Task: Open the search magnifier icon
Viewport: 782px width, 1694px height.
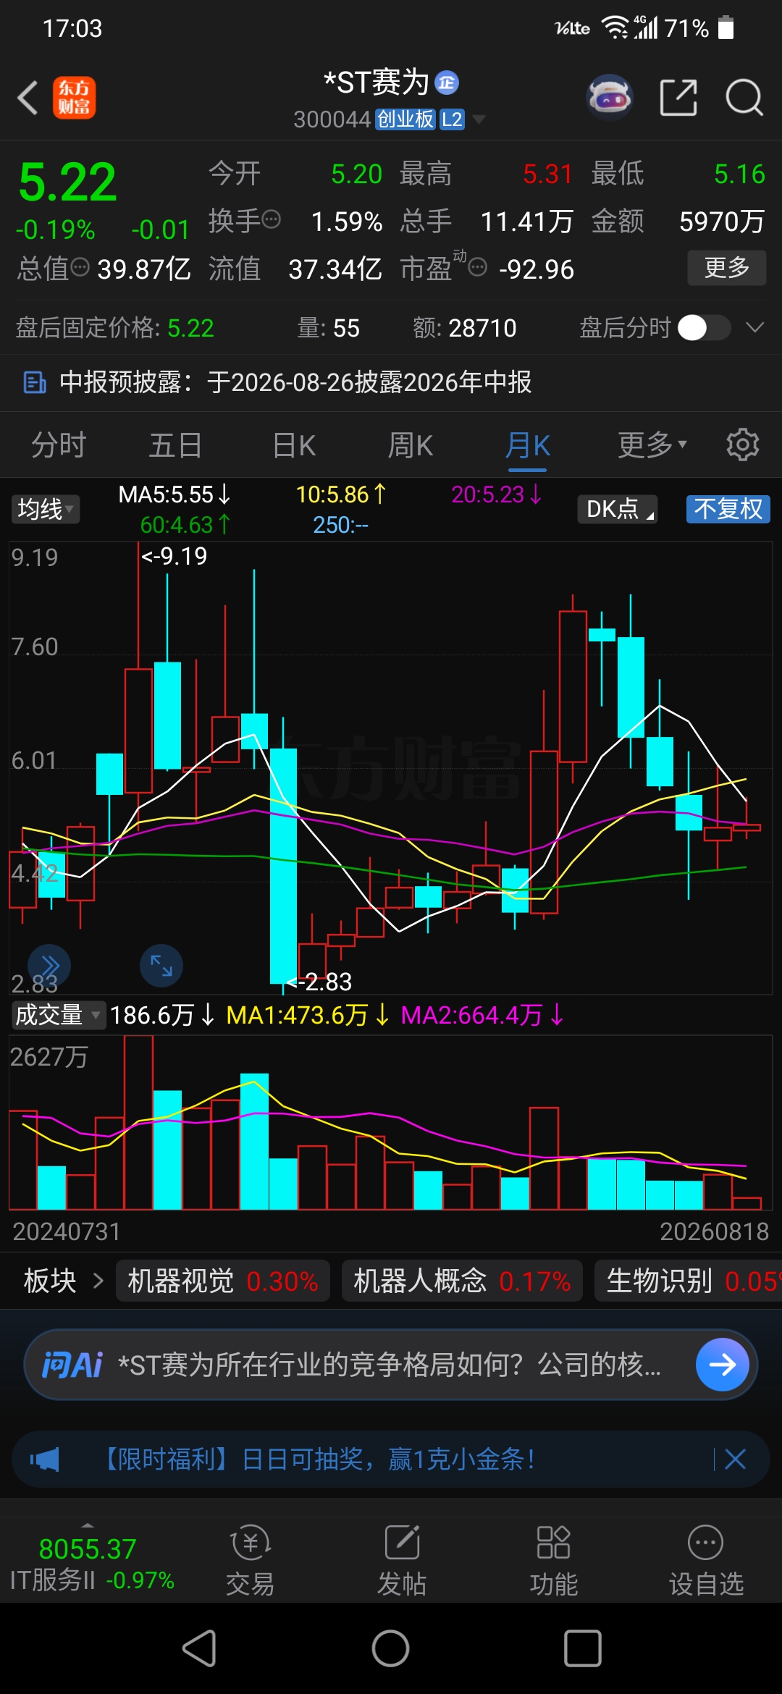Action: [x=744, y=98]
